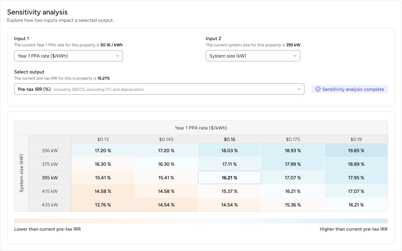Screen dimensions: 402x251
Task: Click the color gradient legend bar
Action: tap(201, 221)
